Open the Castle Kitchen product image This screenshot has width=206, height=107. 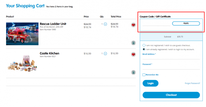[22, 63]
